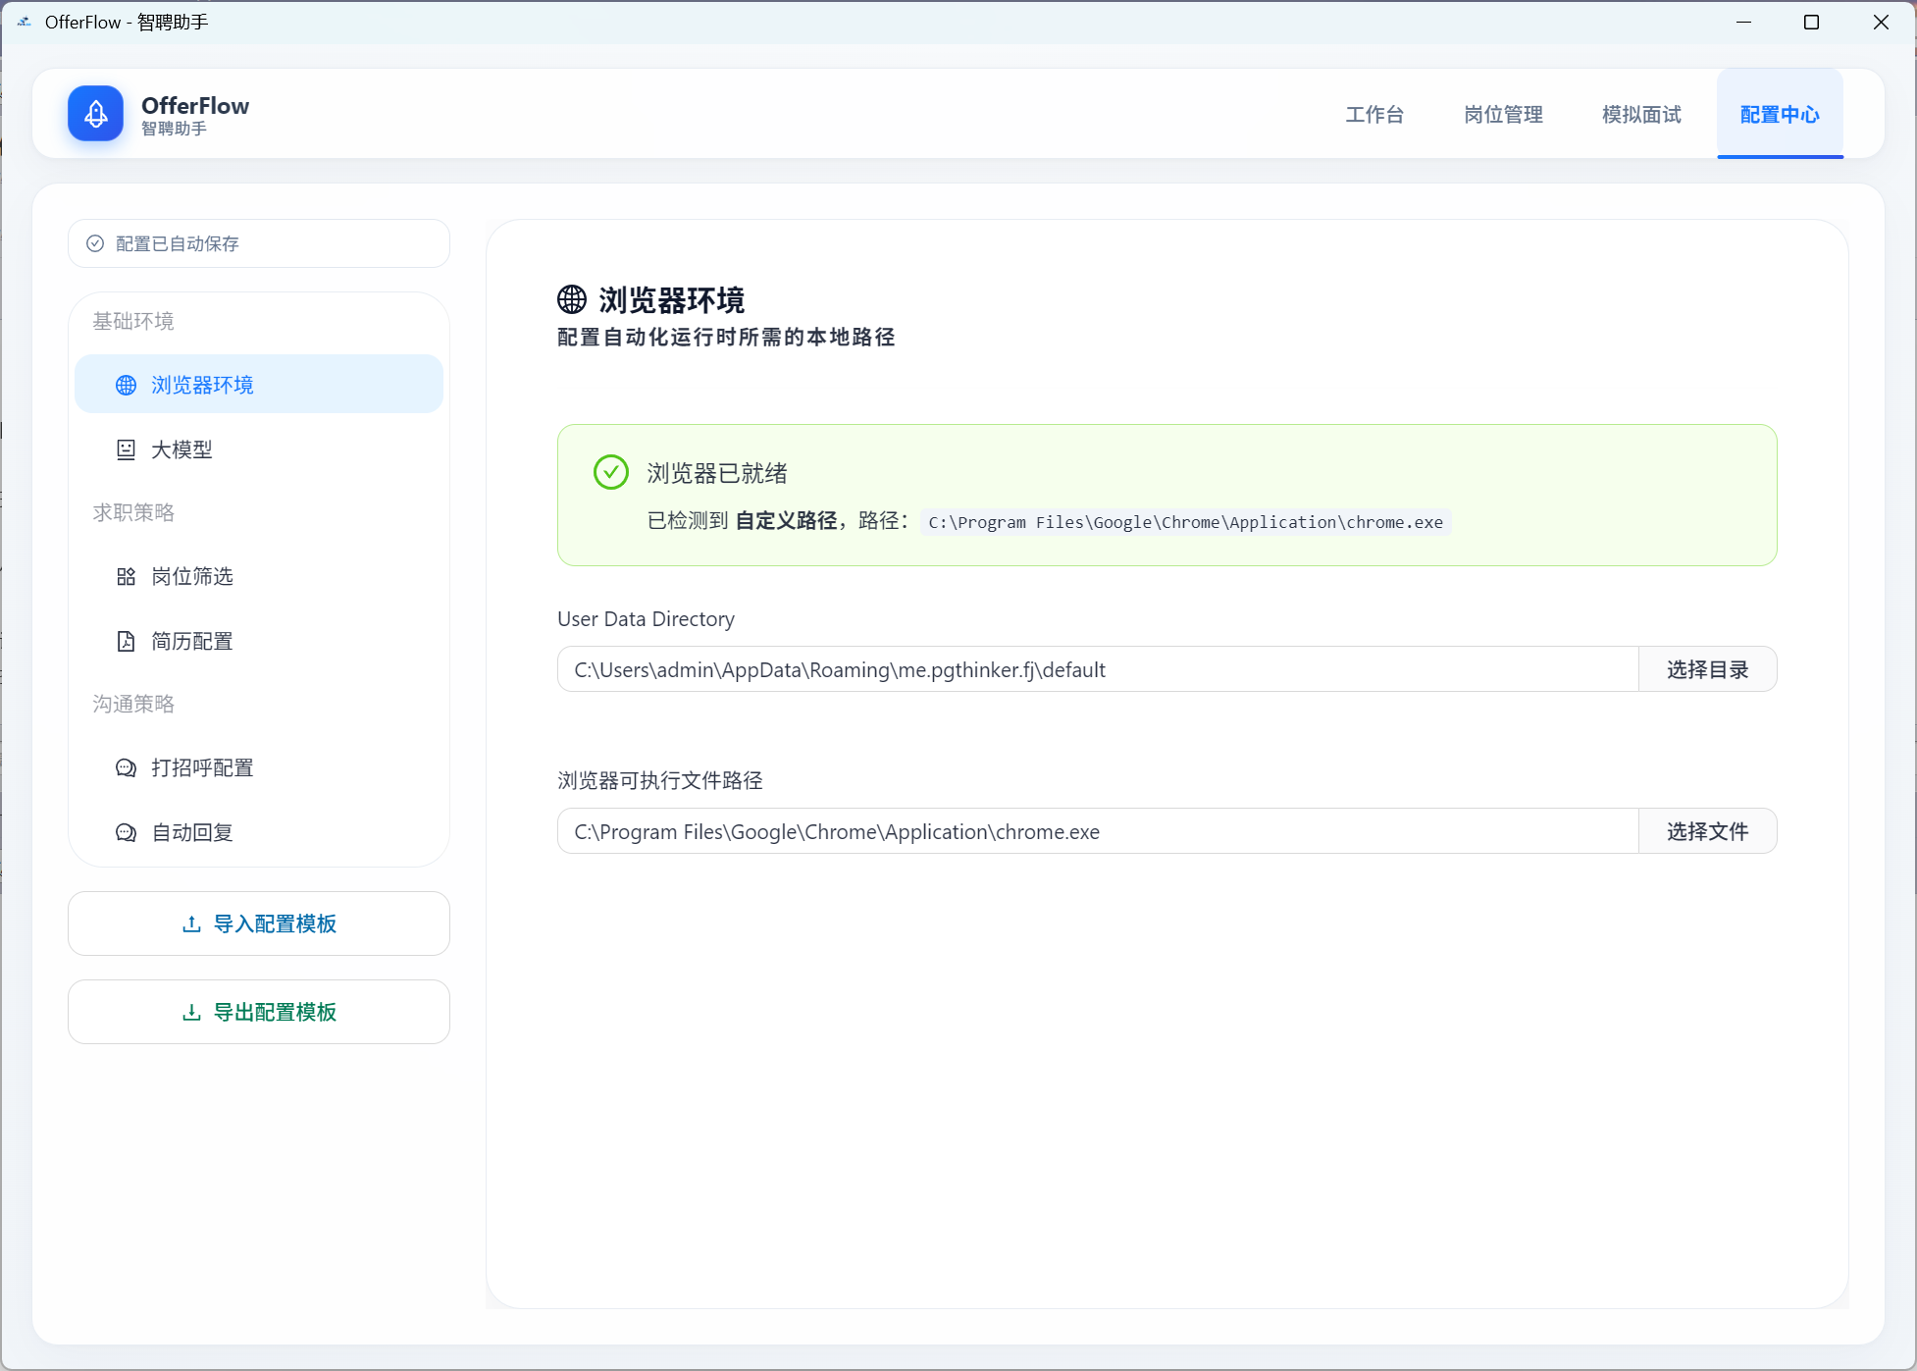Minimize the OfferFlow window
Image resolution: width=1917 pixels, height=1371 pixels.
point(1743,22)
